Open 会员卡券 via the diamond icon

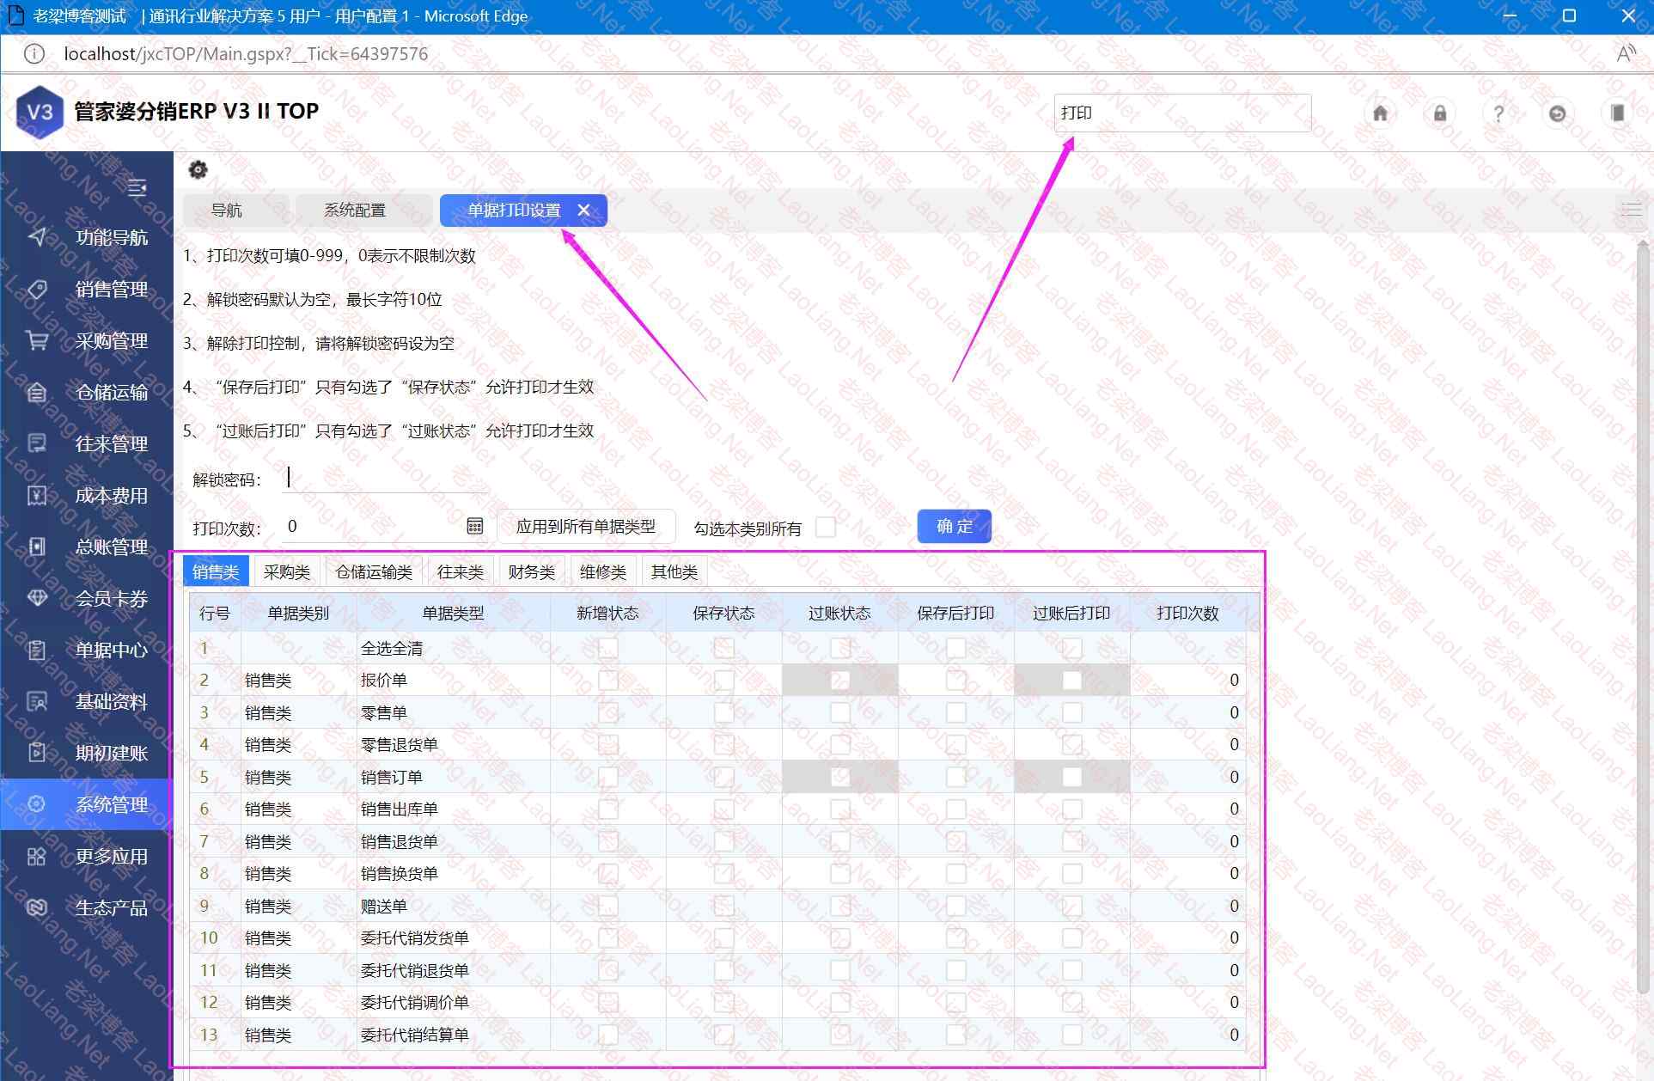click(37, 598)
